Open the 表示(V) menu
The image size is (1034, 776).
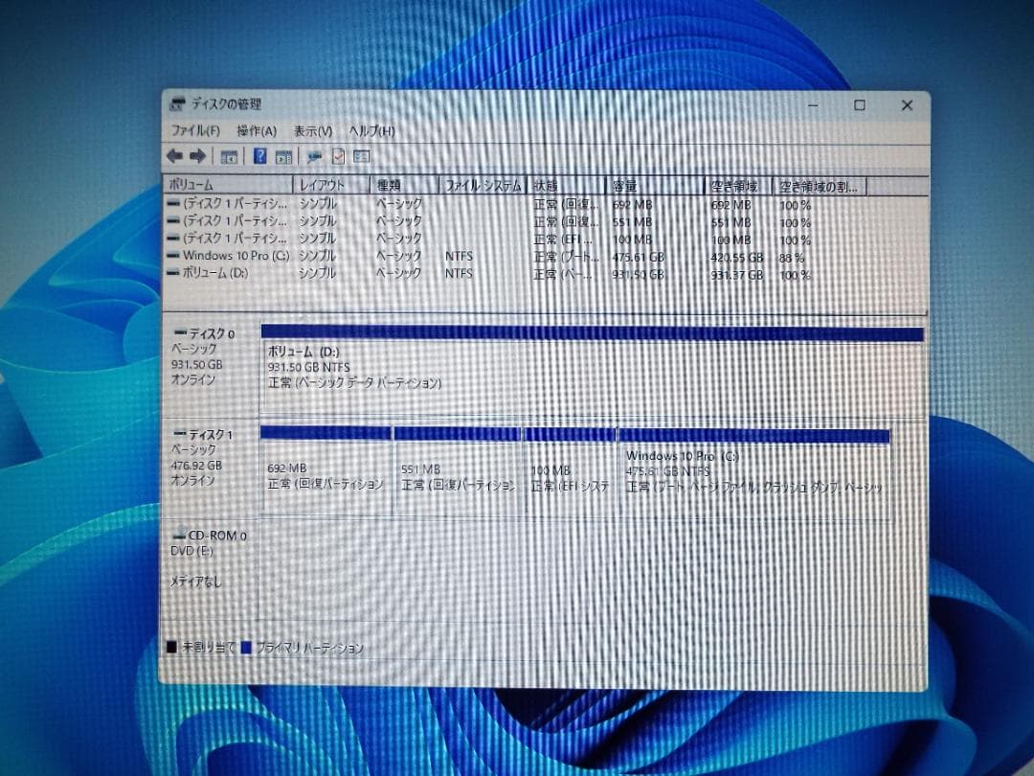(x=312, y=131)
